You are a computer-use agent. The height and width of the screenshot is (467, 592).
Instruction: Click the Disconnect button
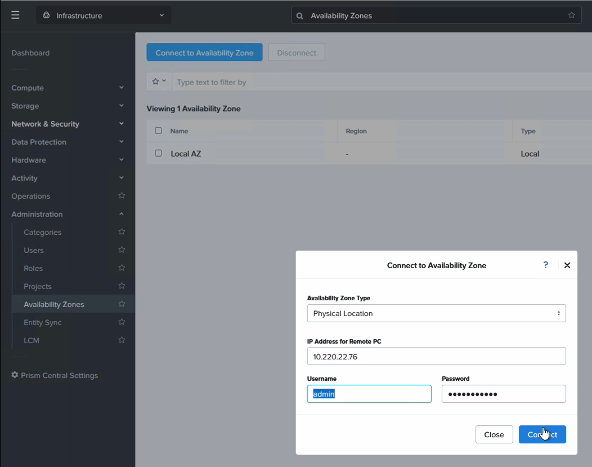297,52
